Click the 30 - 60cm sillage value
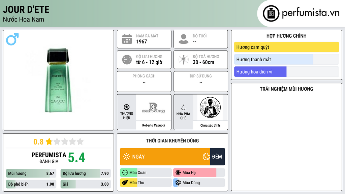This screenshot has height=194, width=345. click(x=203, y=62)
